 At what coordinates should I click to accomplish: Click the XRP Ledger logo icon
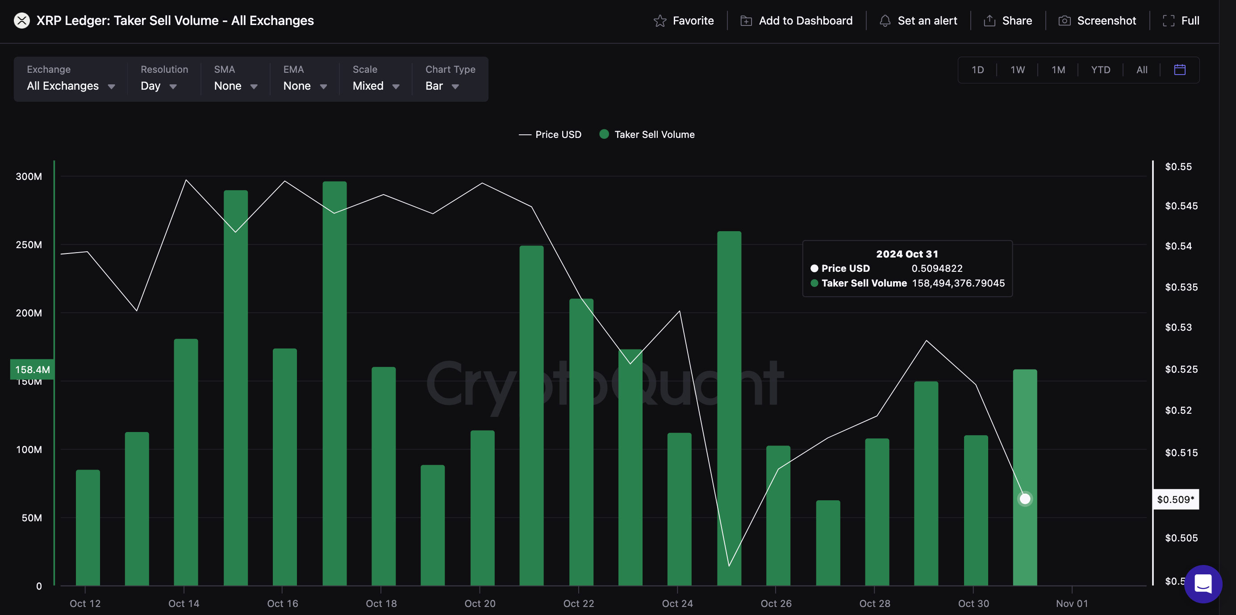click(21, 21)
